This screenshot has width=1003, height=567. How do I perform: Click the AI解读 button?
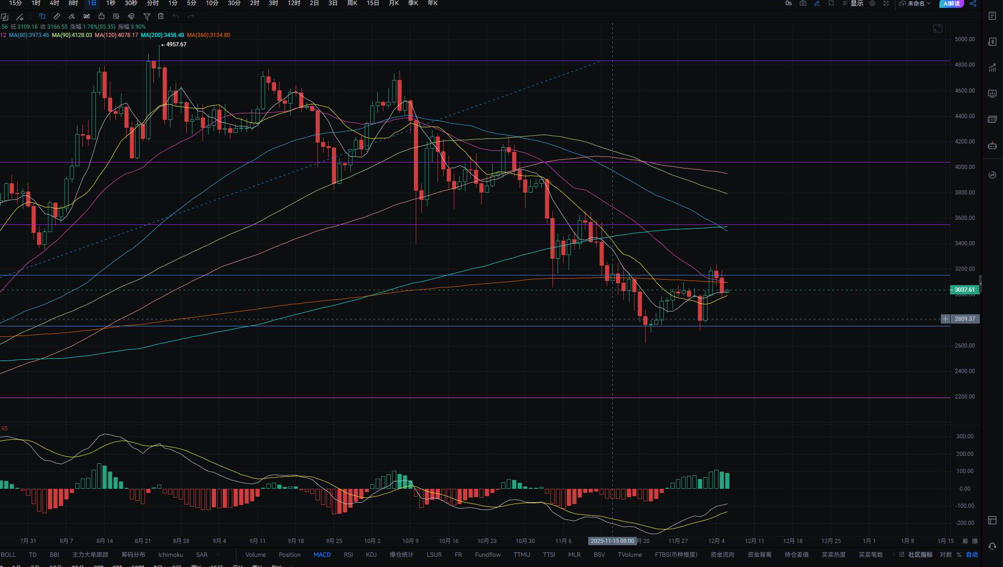[951, 3]
